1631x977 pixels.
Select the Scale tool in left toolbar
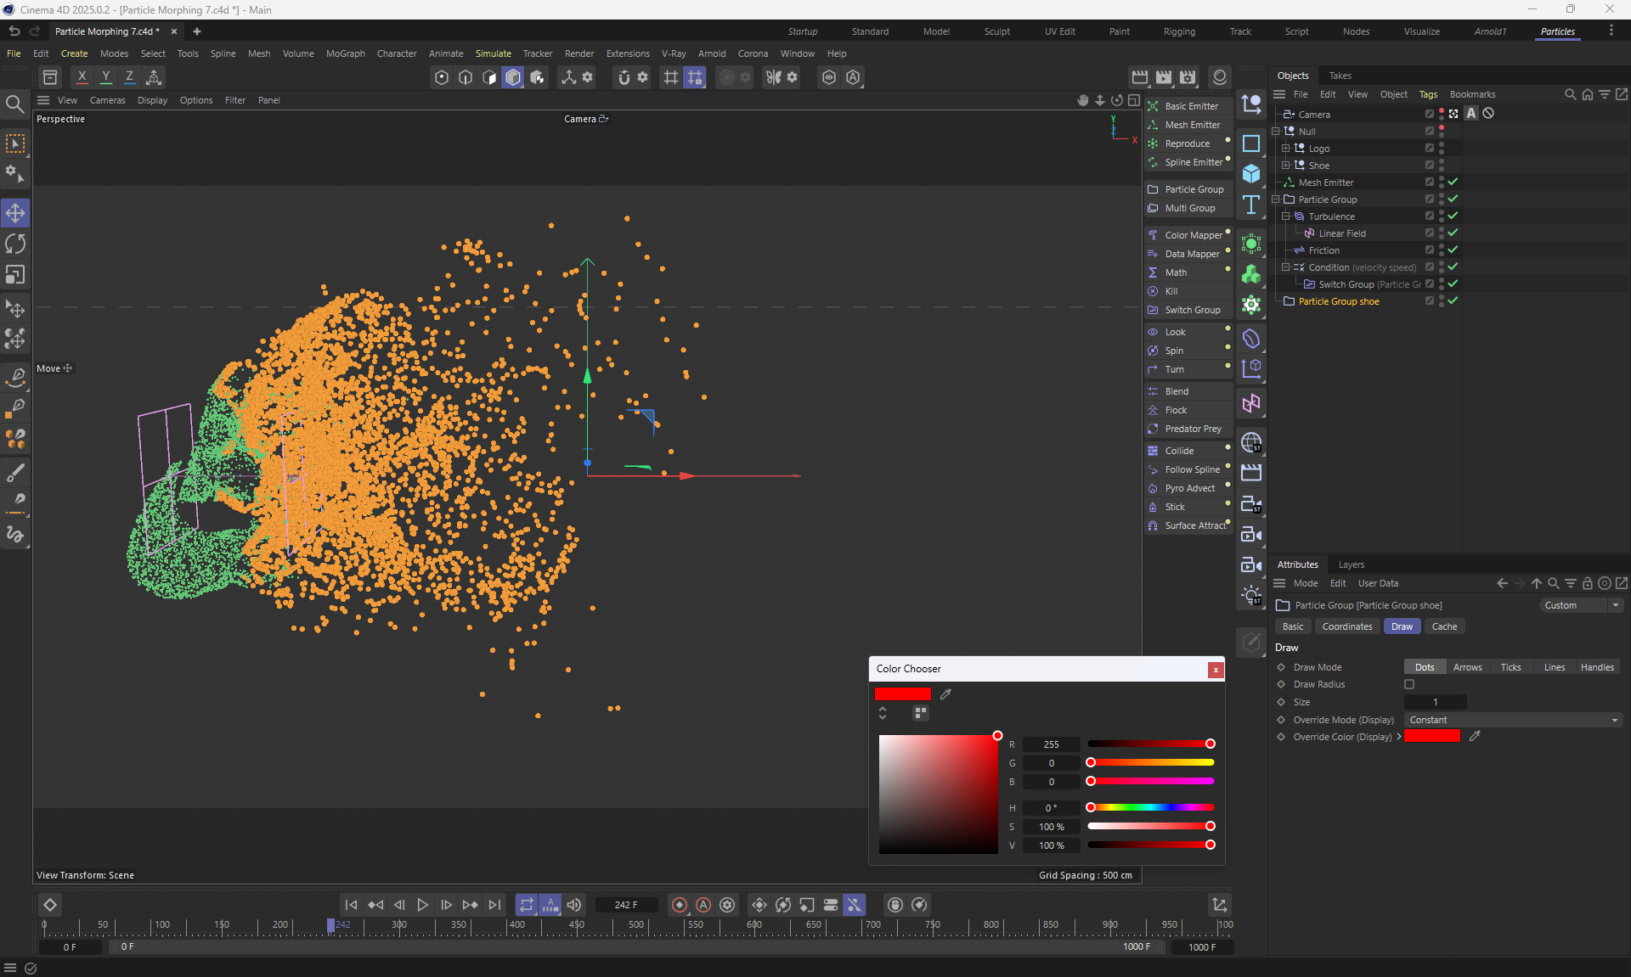(x=15, y=275)
